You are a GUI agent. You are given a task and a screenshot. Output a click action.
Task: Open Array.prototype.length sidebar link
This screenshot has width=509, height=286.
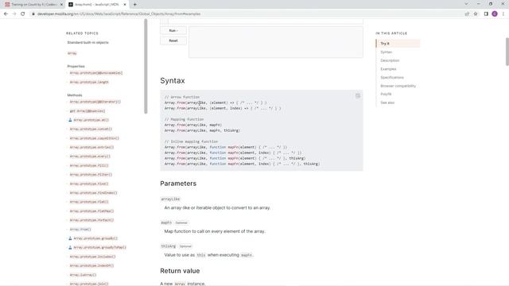(x=89, y=82)
